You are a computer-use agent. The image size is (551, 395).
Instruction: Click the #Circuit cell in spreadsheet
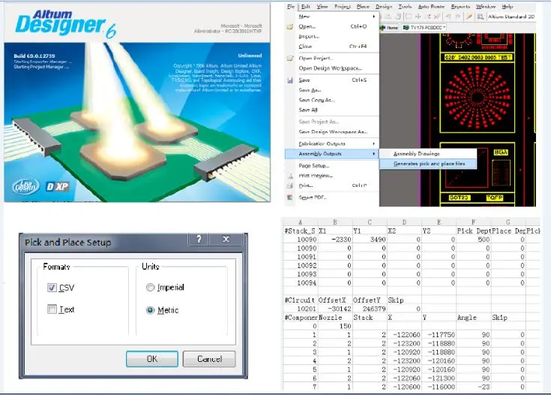click(x=300, y=300)
